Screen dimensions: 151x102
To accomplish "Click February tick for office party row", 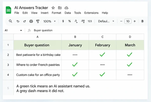I will click(x=102, y=75).
